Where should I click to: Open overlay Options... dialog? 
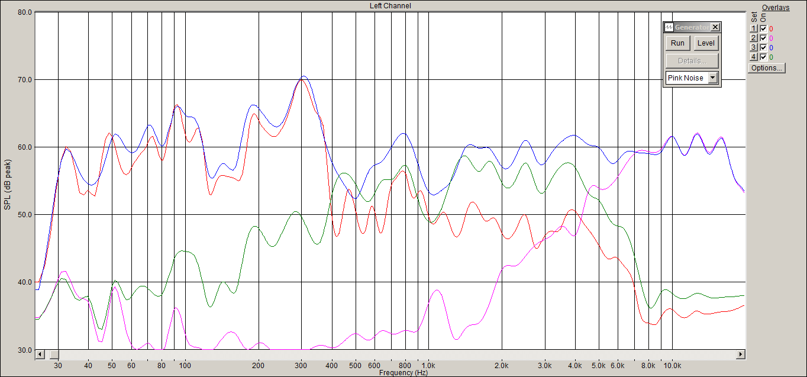767,68
